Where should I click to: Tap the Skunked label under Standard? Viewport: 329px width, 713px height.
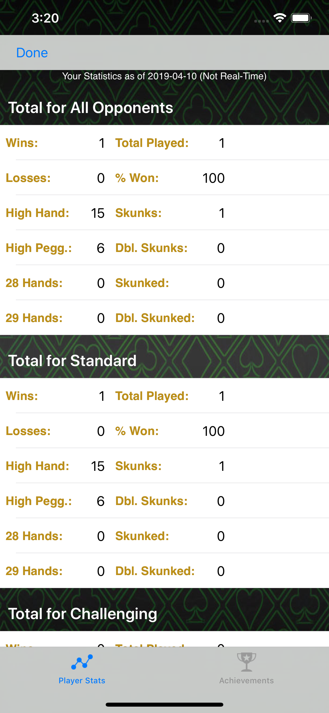(142, 536)
